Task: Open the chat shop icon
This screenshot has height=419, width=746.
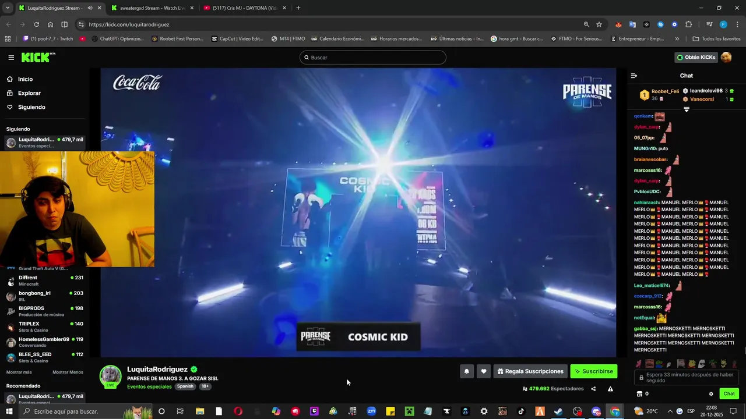Action: pyautogui.click(x=639, y=394)
